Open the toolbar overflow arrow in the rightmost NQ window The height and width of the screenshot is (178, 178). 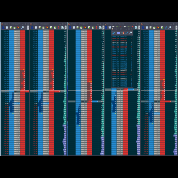pyautogui.click(x=176, y=28)
